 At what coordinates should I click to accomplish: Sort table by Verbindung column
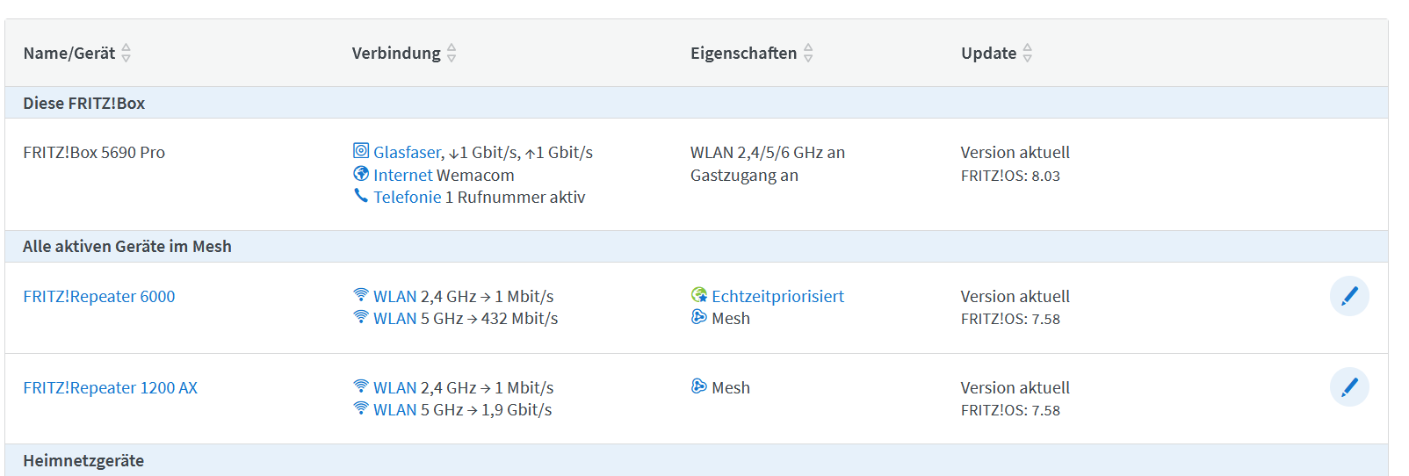452,54
